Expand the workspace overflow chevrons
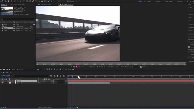 [187, 1]
